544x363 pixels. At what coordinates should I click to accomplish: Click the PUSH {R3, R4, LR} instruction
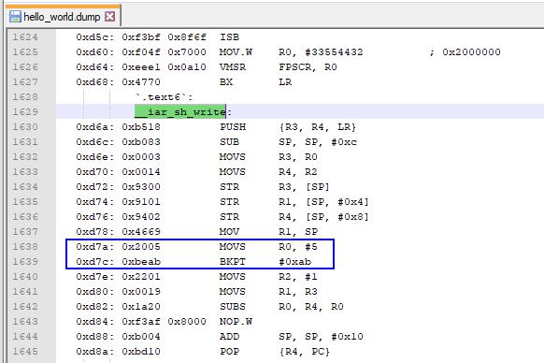click(x=288, y=127)
